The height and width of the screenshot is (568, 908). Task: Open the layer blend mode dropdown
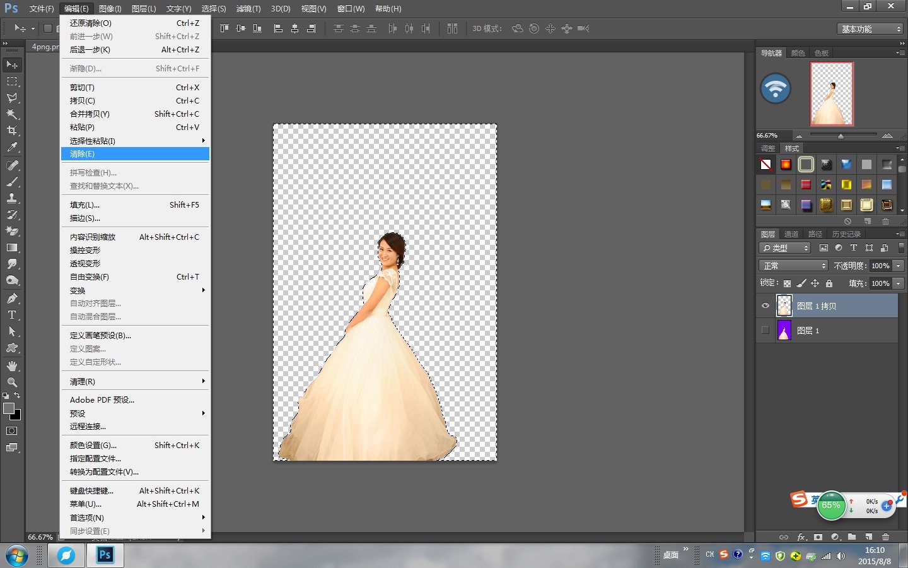793,265
